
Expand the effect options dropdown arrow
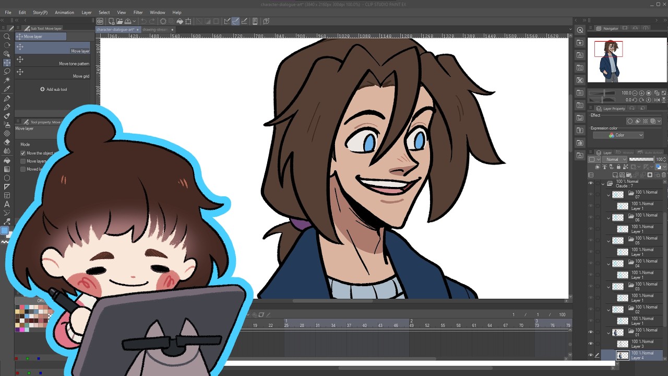click(x=659, y=121)
